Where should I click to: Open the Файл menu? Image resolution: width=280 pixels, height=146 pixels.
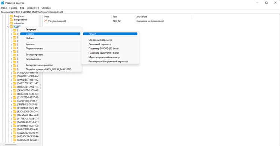[4, 8]
